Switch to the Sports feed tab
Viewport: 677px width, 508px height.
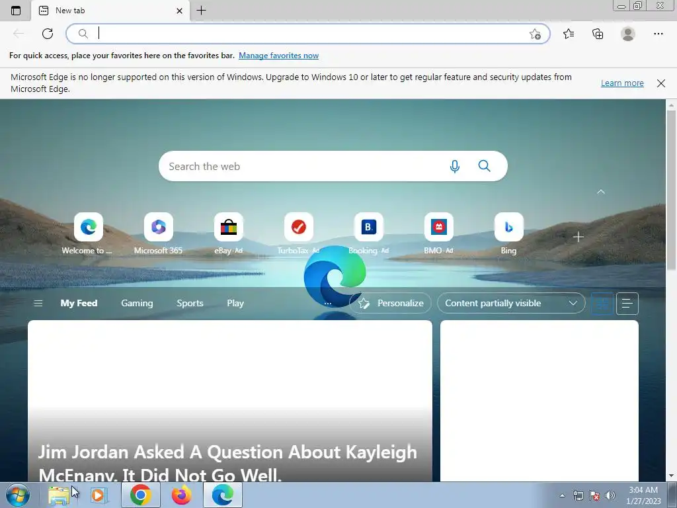[x=190, y=303]
